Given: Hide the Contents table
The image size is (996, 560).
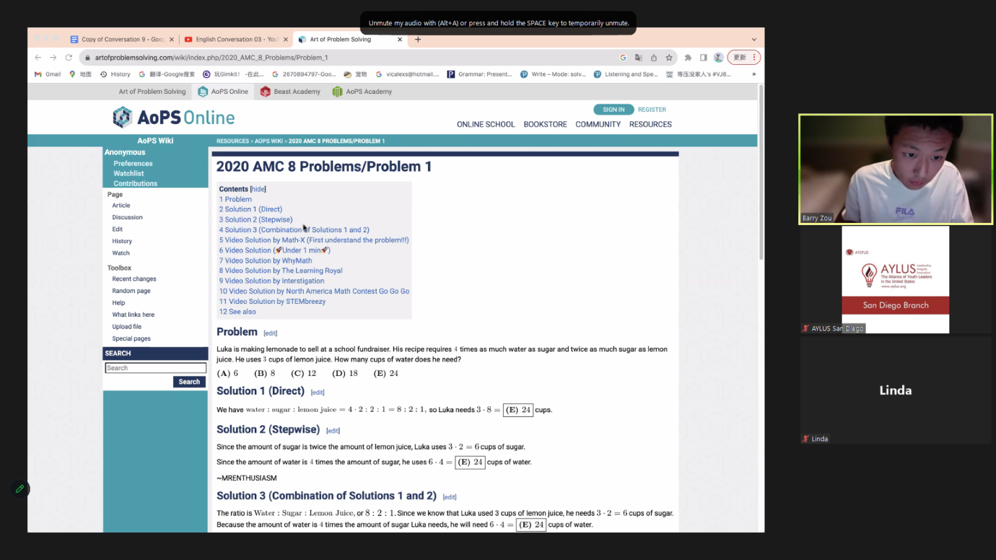Looking at the screenshot, I should (x=258, y=189).
